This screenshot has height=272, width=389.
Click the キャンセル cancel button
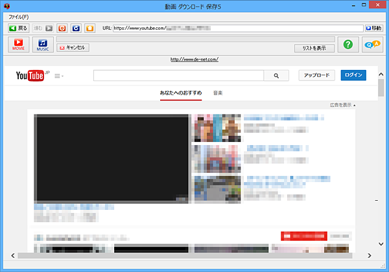pos(73,47)
